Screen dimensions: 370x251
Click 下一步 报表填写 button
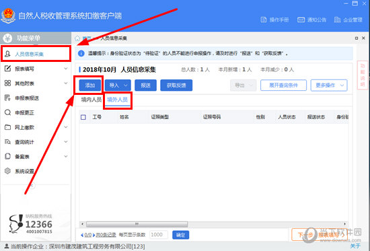[320, 235]
